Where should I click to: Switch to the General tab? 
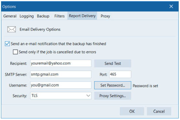(10, 16)
